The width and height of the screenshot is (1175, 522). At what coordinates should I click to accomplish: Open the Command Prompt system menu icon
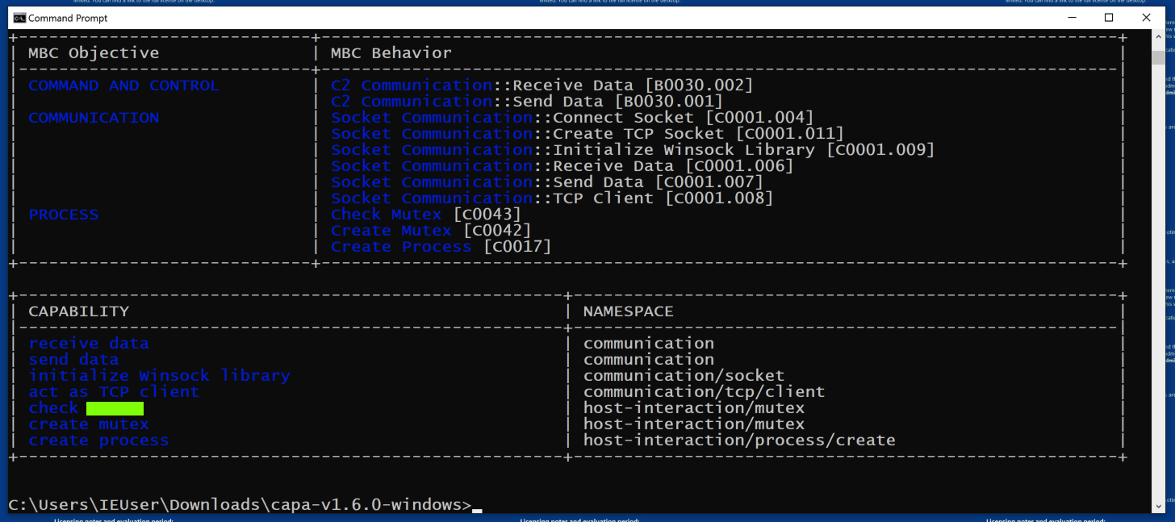[x=19, y=18]
